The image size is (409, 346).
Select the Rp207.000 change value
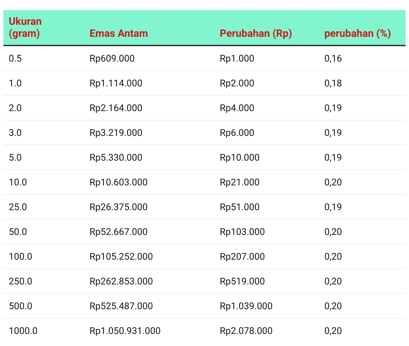click(x=242, y=257)
